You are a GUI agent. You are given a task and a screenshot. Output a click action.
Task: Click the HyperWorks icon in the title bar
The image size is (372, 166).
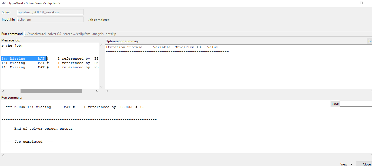coord(3,3)
